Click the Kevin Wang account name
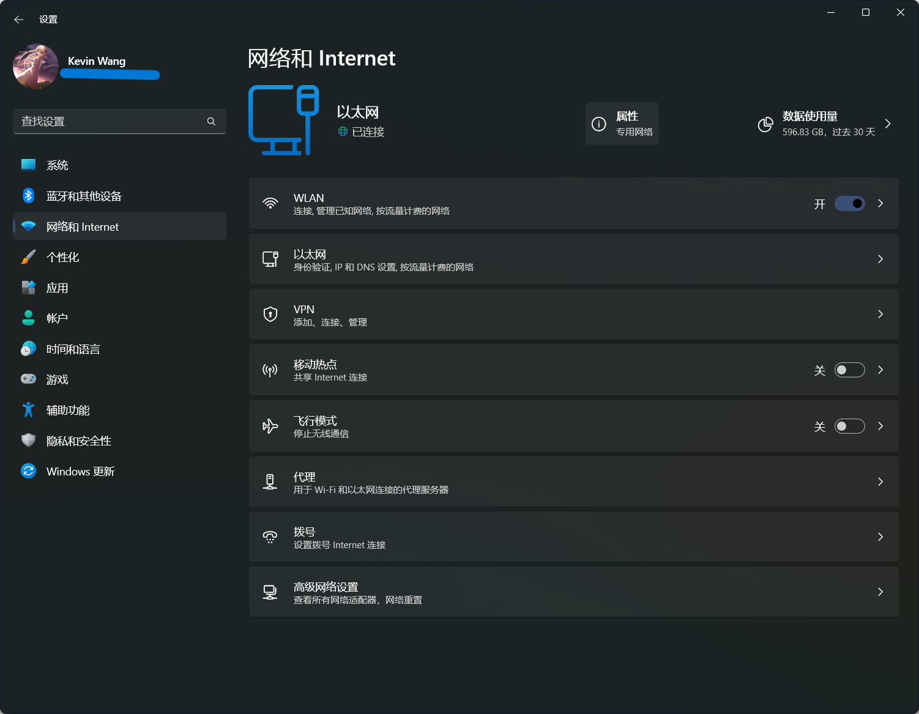Image resolution: width=919 pixels, height=714 pixels. tap(97, 61)
